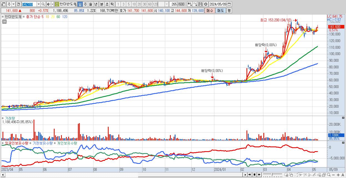Select interval 120 tab

pos(155,4)
